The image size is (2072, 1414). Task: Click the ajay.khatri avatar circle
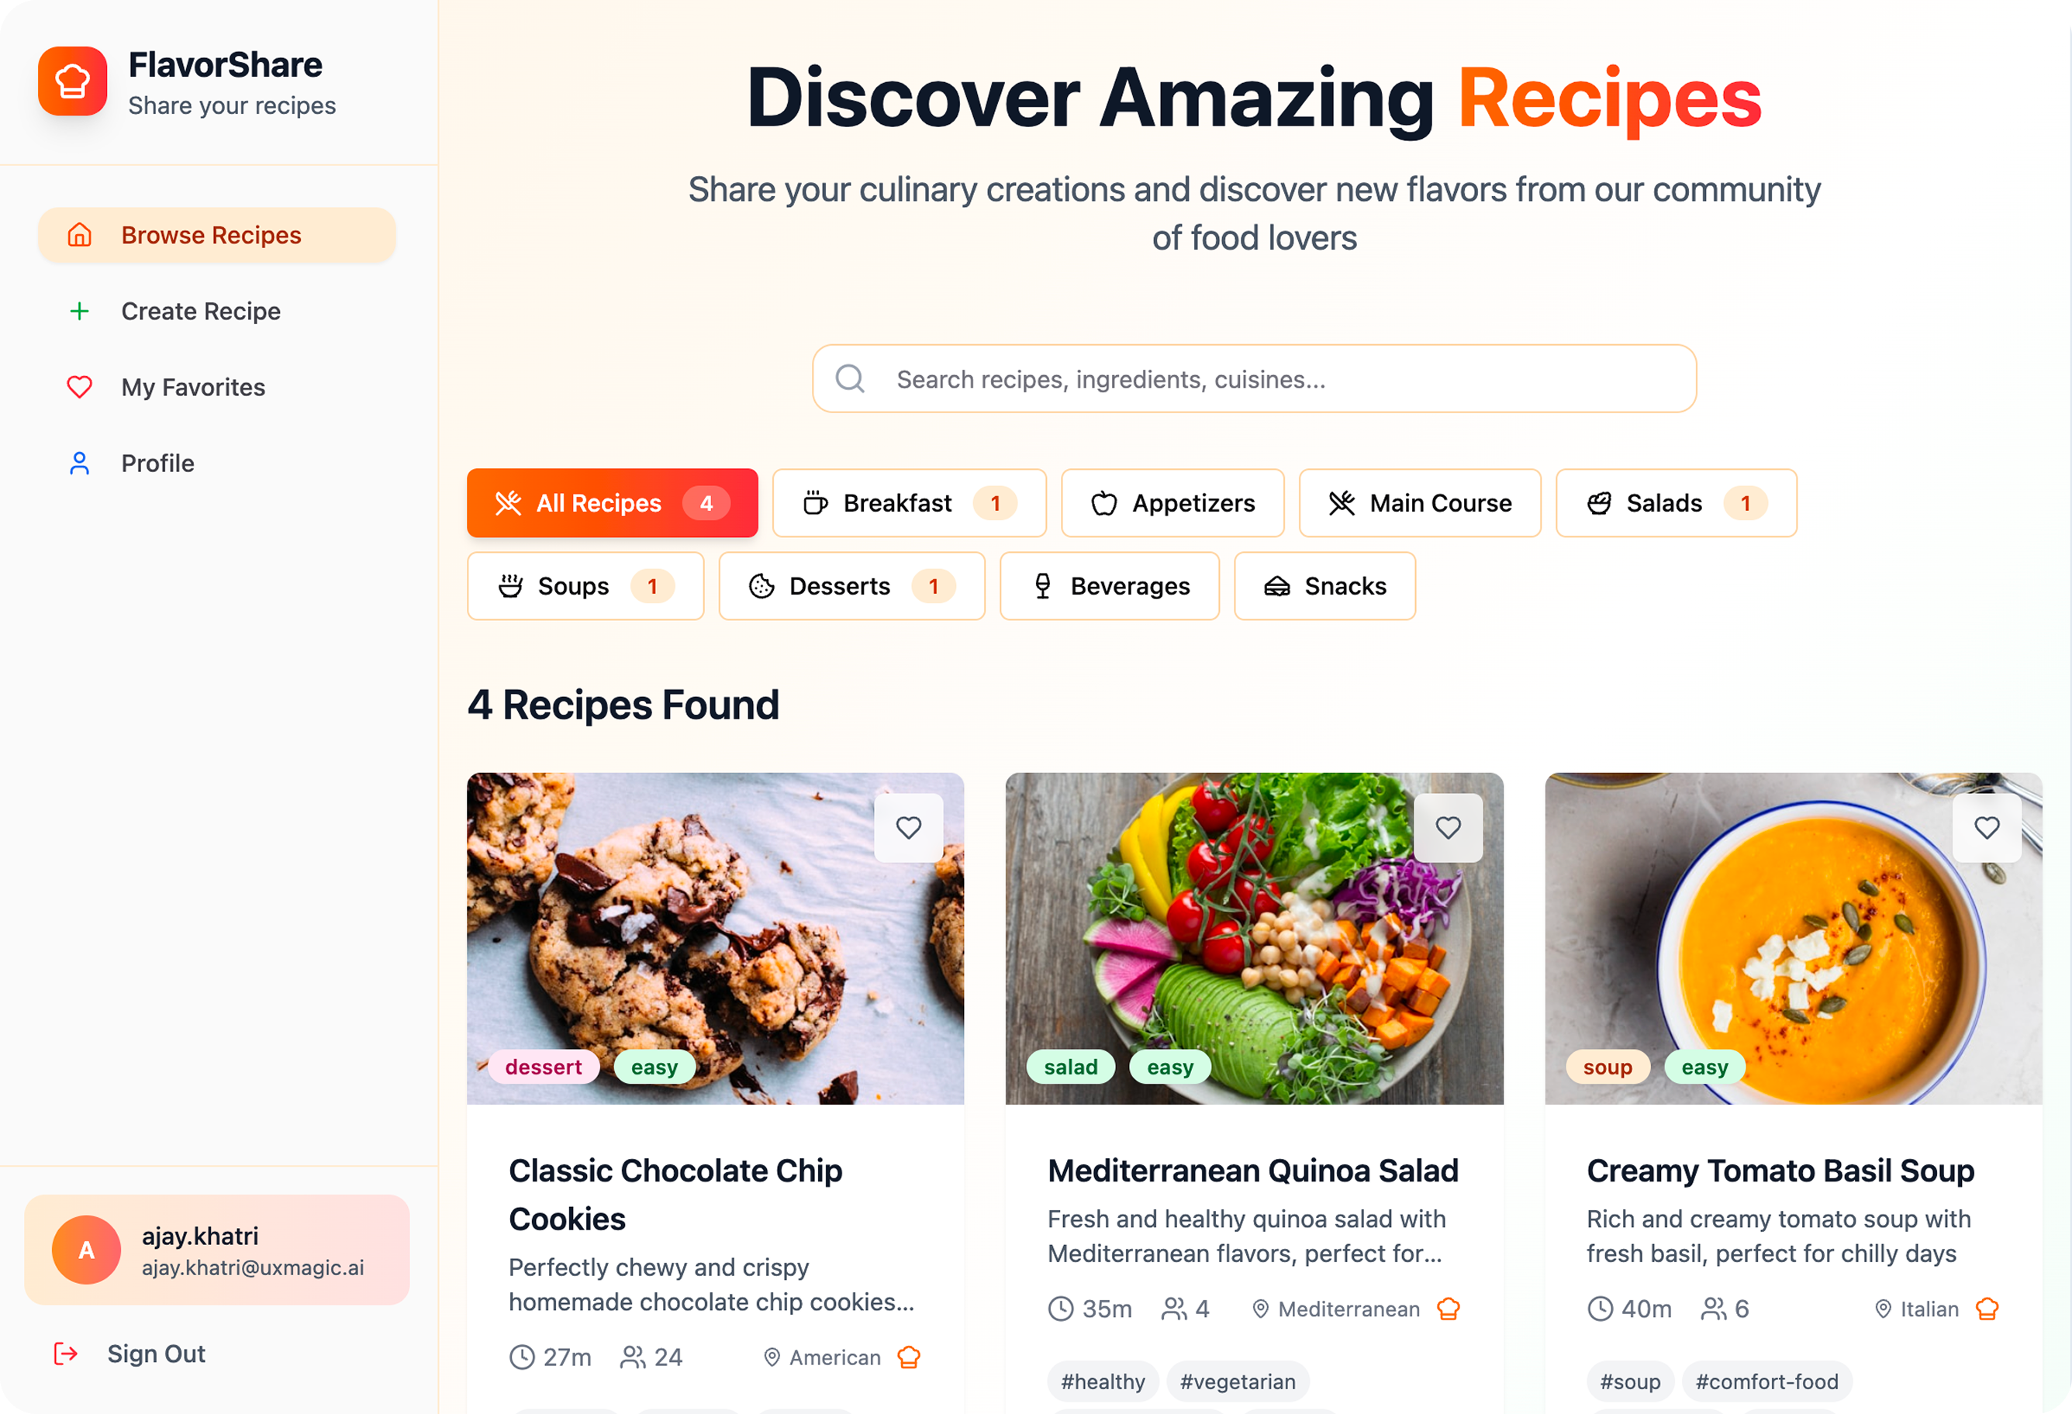pyautogui.click(x=87, y=1250)
